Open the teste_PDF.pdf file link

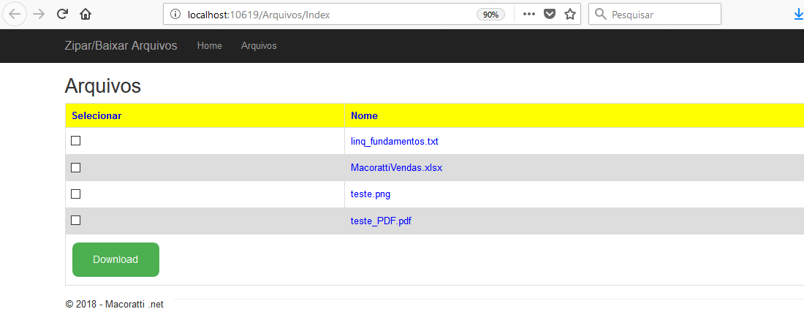[x=381, y=221]
